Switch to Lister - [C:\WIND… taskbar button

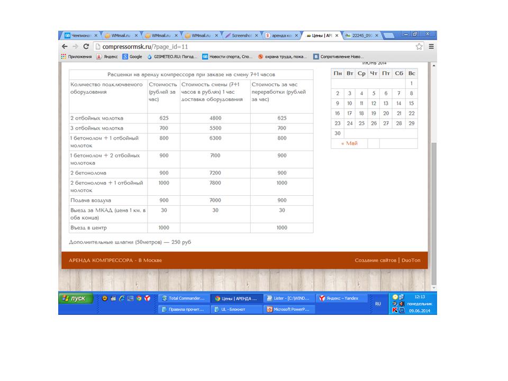coord(289,298)
